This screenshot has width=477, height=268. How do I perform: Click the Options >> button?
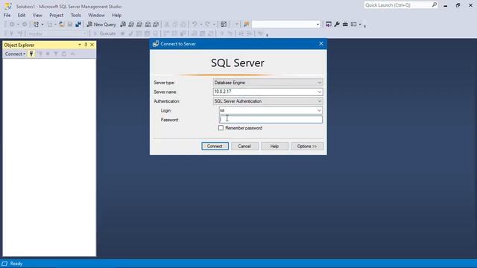pos(307,146)
